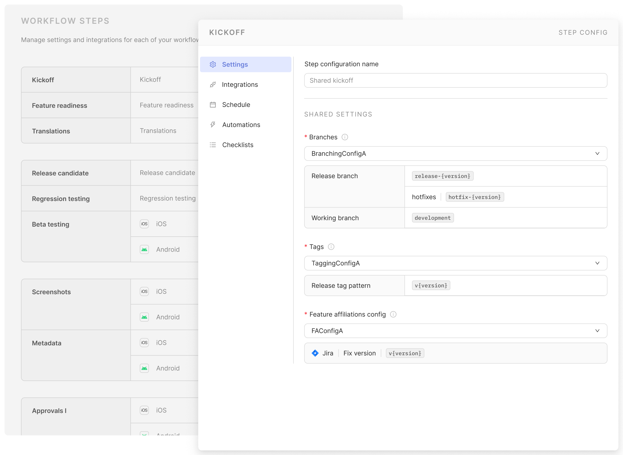
Task: Click the Schedule calendar icon
Action: (x=213, y=105)
